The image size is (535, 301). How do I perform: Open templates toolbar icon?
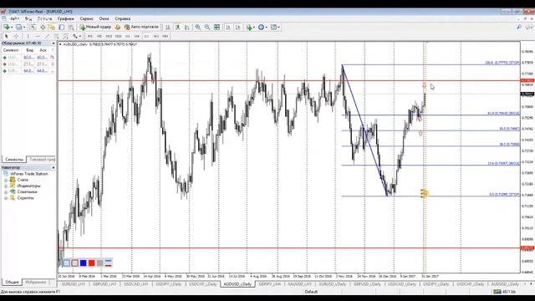tap(273, 27)
